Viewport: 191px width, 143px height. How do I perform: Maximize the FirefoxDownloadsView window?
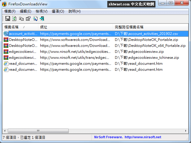click(171, 3)
